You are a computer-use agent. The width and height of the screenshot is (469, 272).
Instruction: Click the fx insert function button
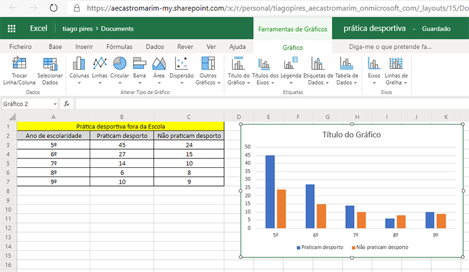tap(67, 104)
